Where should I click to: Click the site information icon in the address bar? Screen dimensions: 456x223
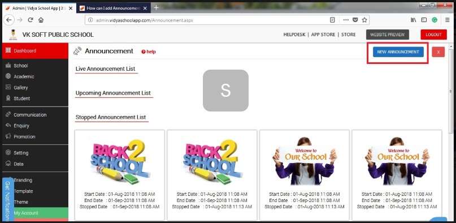click(x=90, y=20)
